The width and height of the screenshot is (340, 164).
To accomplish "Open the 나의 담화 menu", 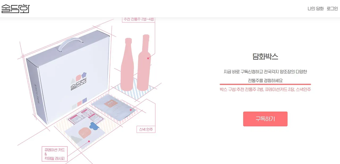I will [x=316, y=9].
